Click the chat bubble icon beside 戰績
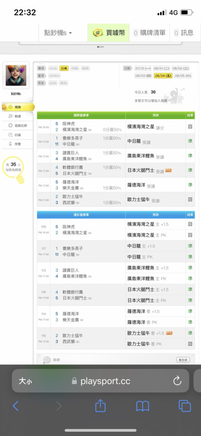Screen dimensions: 201x436 pos(10,116)
